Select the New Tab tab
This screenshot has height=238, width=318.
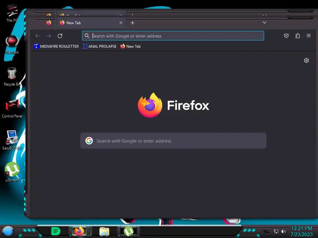91,23
